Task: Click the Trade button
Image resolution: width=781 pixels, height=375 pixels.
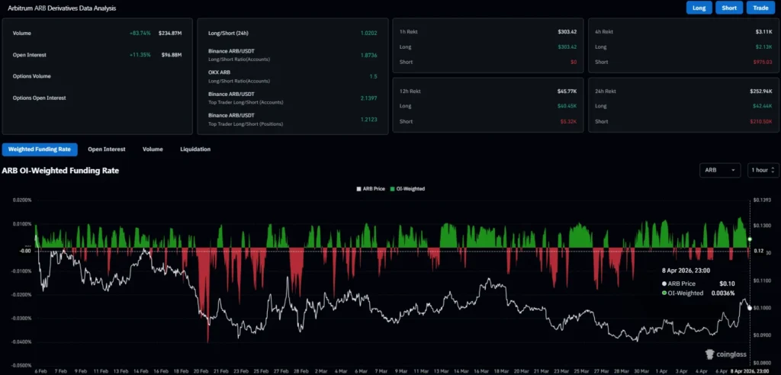Action: coord(760,8)
